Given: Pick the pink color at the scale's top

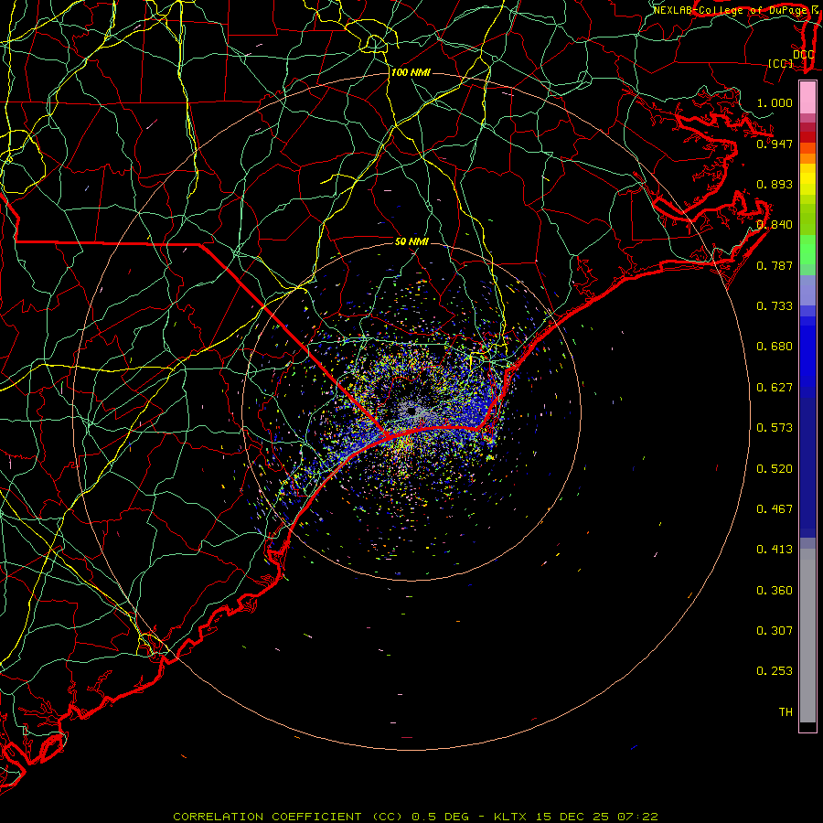Looking at the screenshot, I should pyautogui.click(x=807, y=98).
